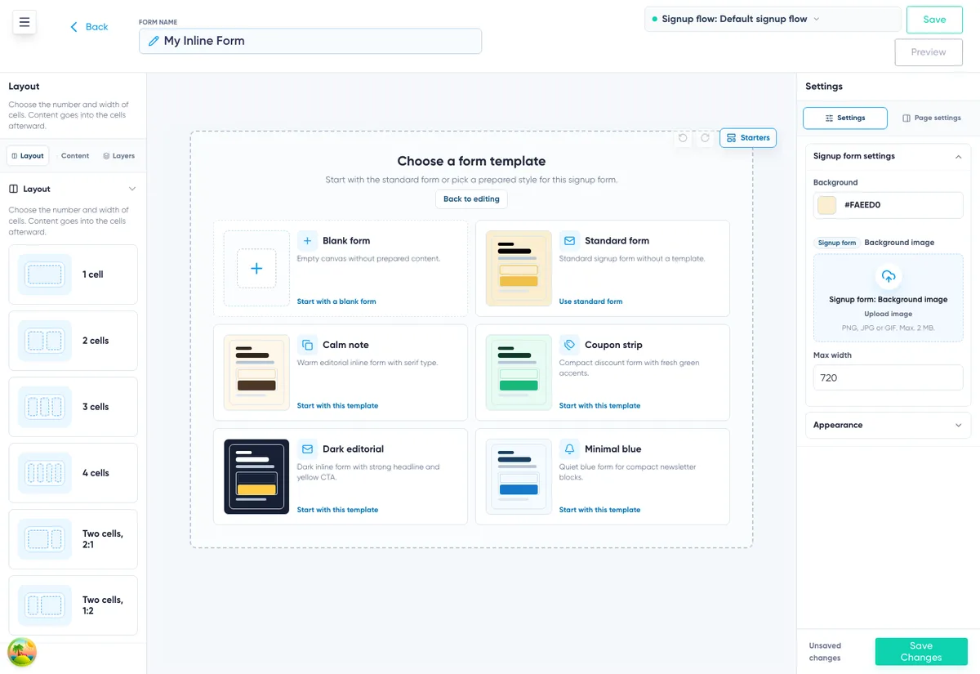Click the 2 cells layout icon
Screen dimensions: 980x674
point(45,341)
